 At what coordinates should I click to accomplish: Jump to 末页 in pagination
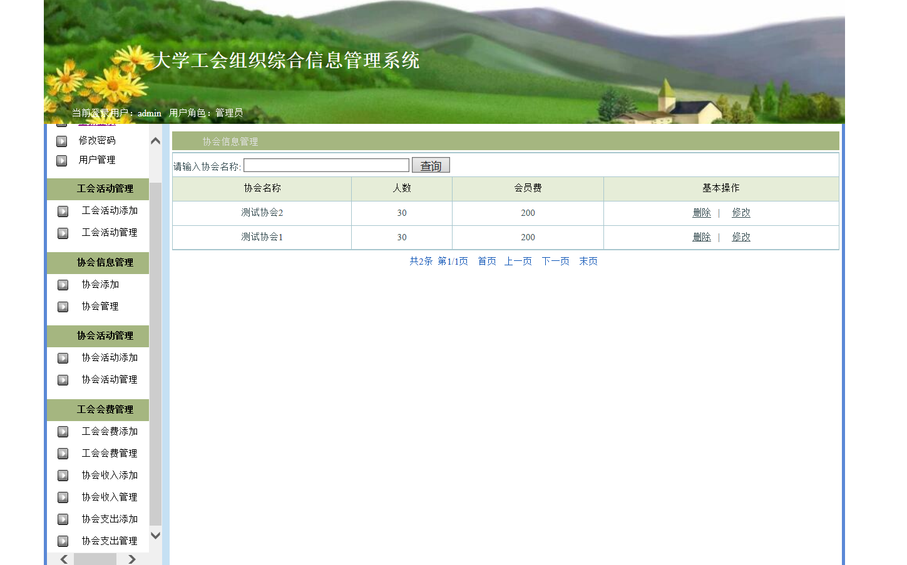(588, 262)
